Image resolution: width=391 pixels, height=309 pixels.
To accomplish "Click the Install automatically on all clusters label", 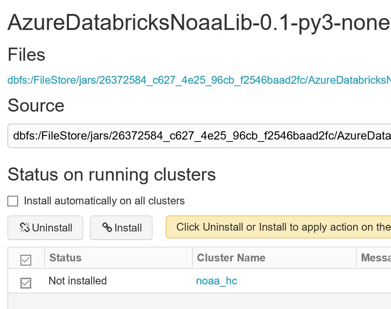I will coord(104,201).
